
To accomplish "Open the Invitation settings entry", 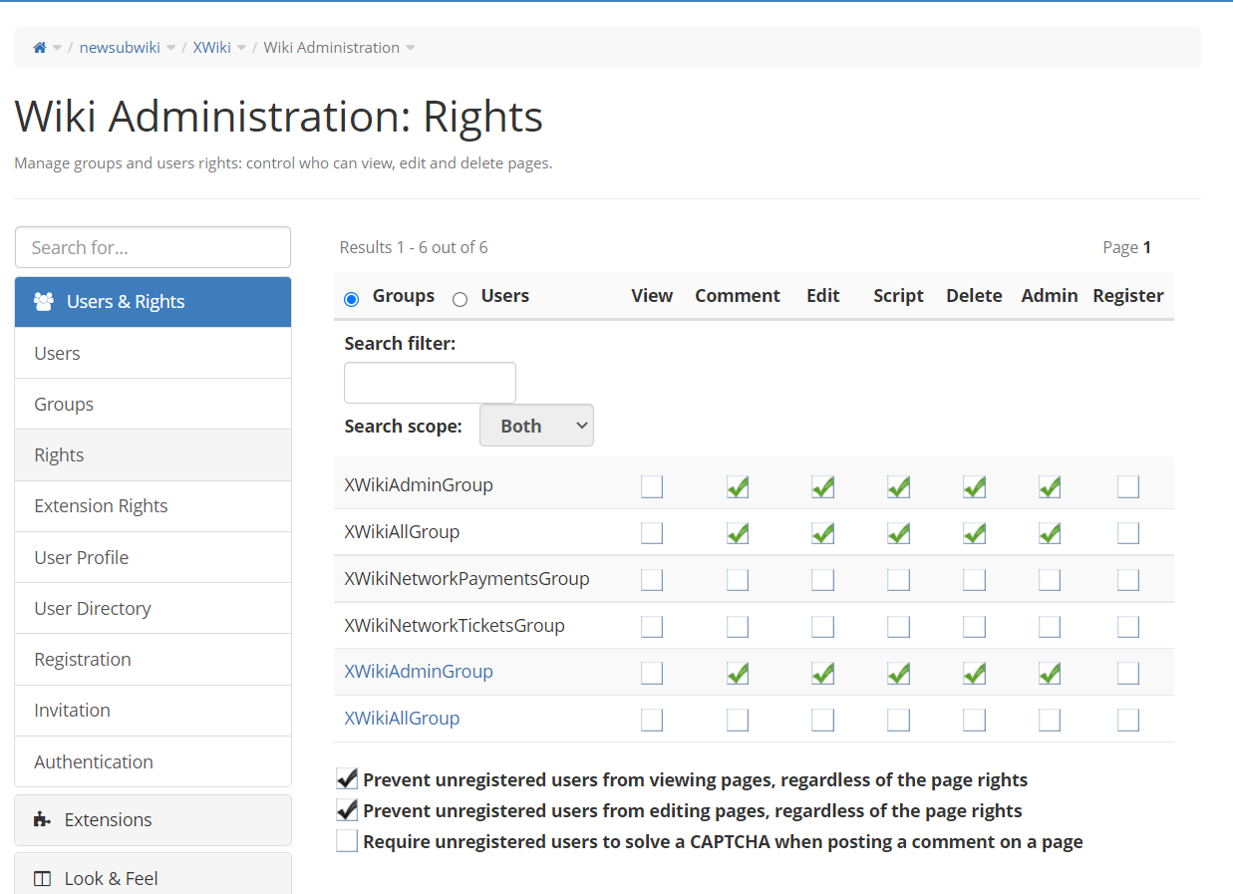I will click(x=154, y=710).
